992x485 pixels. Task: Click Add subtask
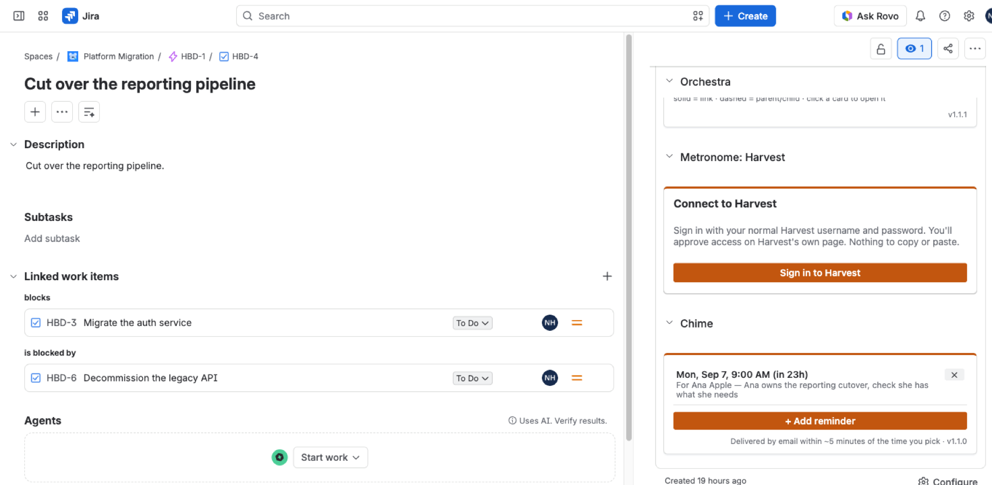(x=52, y=239)
